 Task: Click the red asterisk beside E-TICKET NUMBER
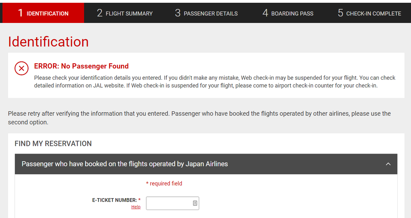point(139,200)
